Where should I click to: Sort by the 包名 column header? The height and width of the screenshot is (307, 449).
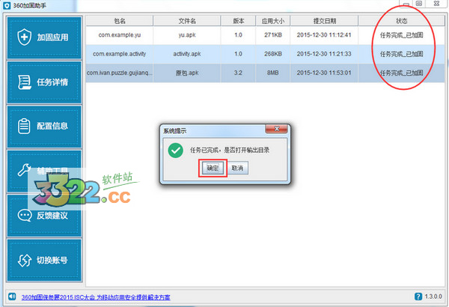pyautogui.click(x=120, y=21)
